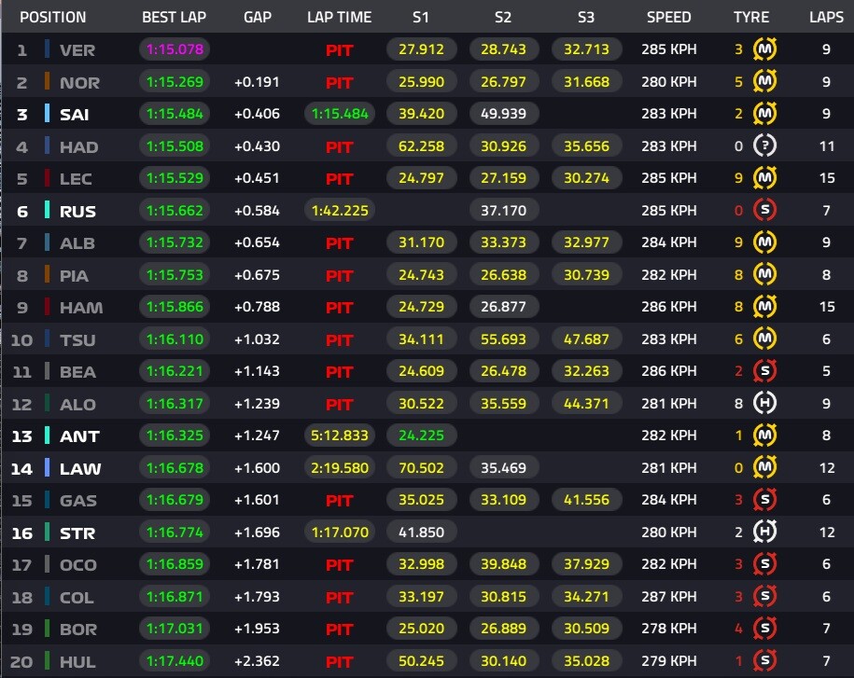
Task: Click OCO's S2 time 39.848
Action: (504, 564)
